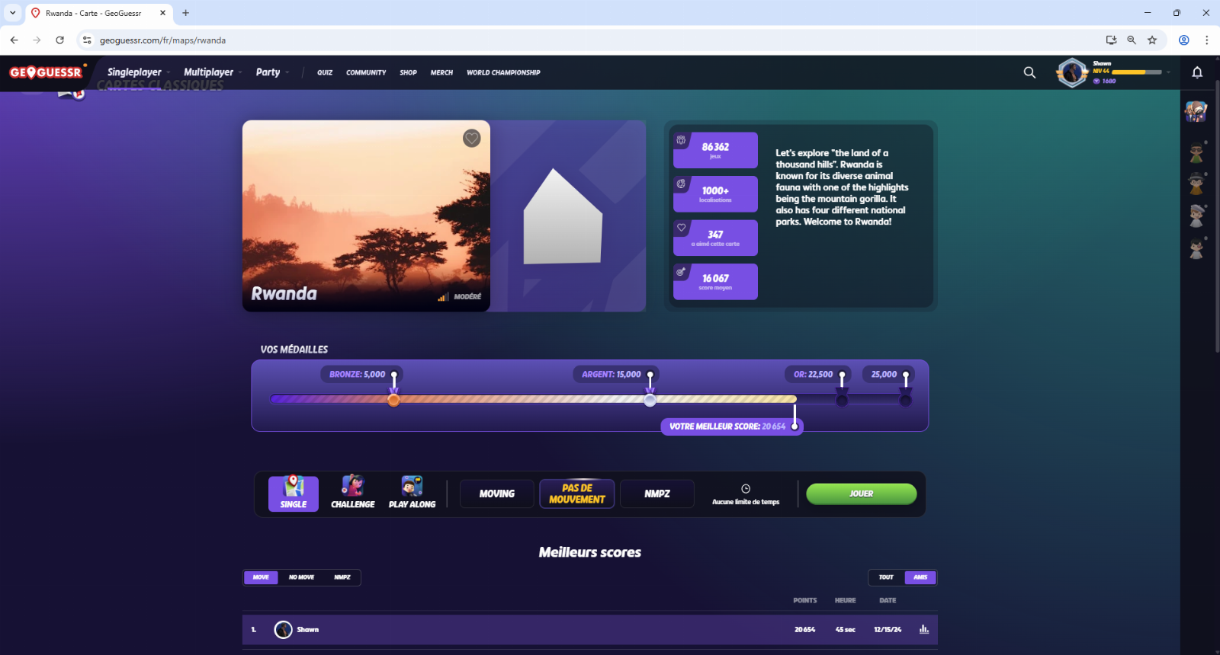Click the stats chart icon in Shawn's row
The image size is (1220, 655).
[x=923, y=629]
